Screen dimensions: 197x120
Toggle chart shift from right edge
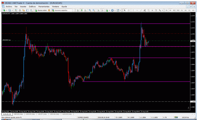102,10
